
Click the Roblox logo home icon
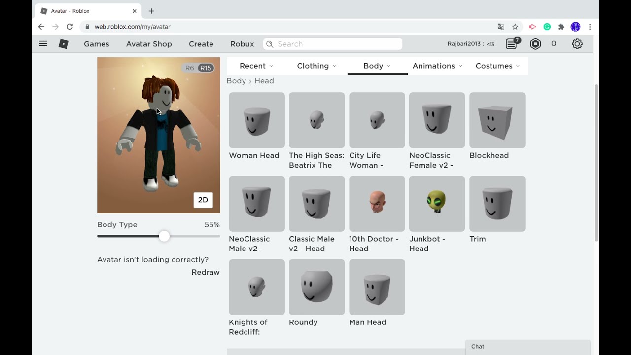(x=64, y=44)
